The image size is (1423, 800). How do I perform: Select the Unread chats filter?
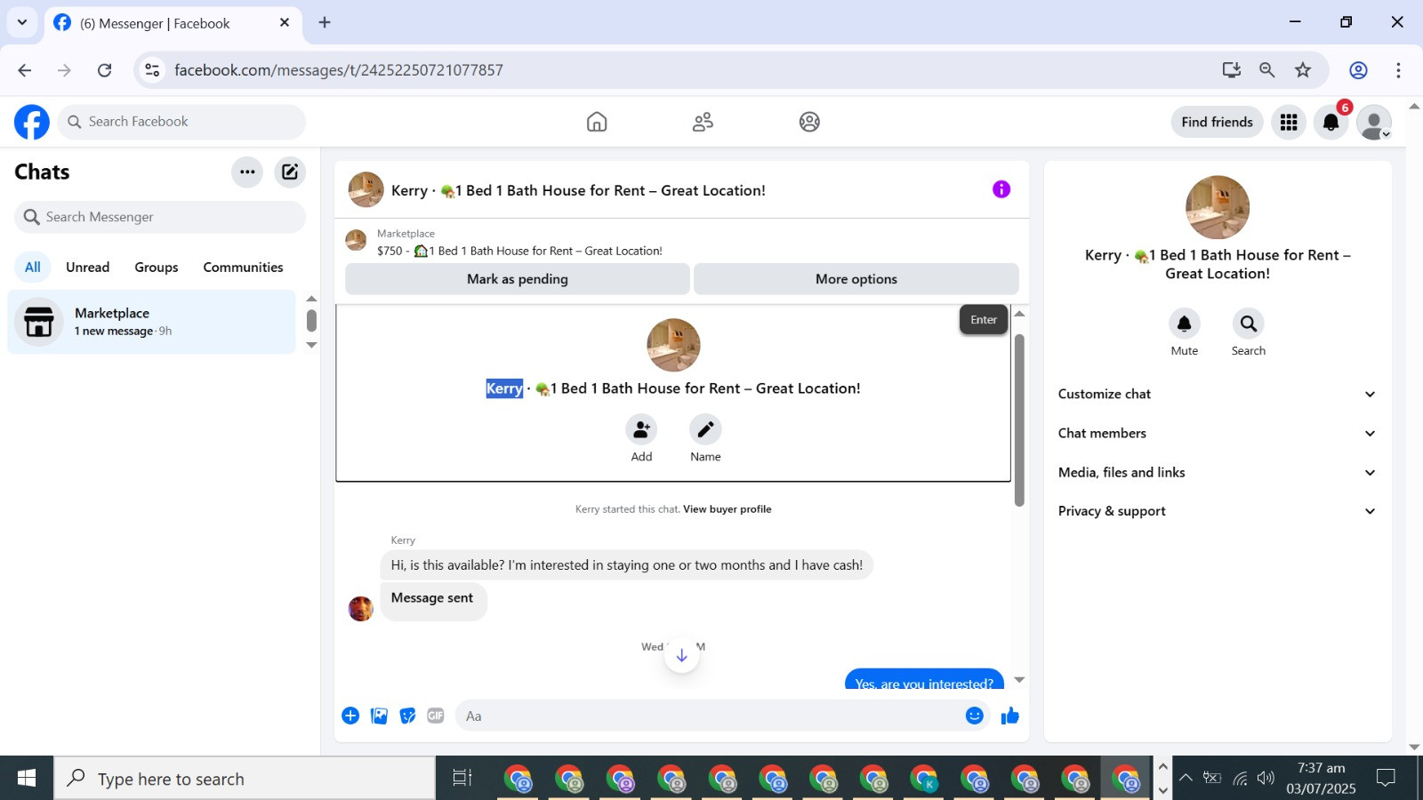(87, 267)
